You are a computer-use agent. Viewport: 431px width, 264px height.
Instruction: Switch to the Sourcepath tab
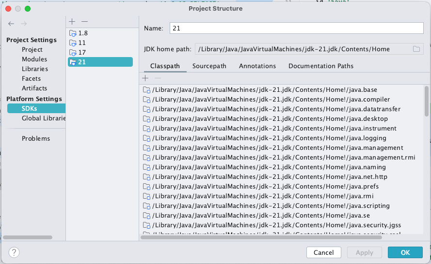coord(209,66)
